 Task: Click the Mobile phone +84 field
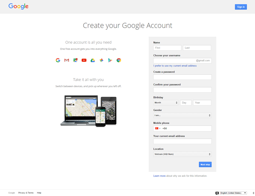point(182,128)
